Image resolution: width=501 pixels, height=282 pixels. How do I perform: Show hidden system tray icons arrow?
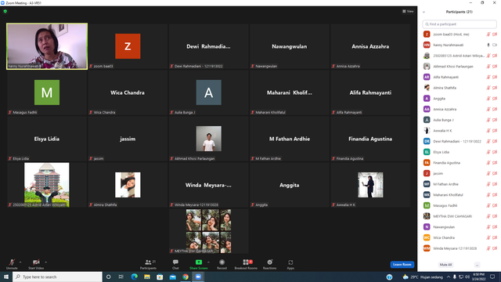(x=449, y=277)
